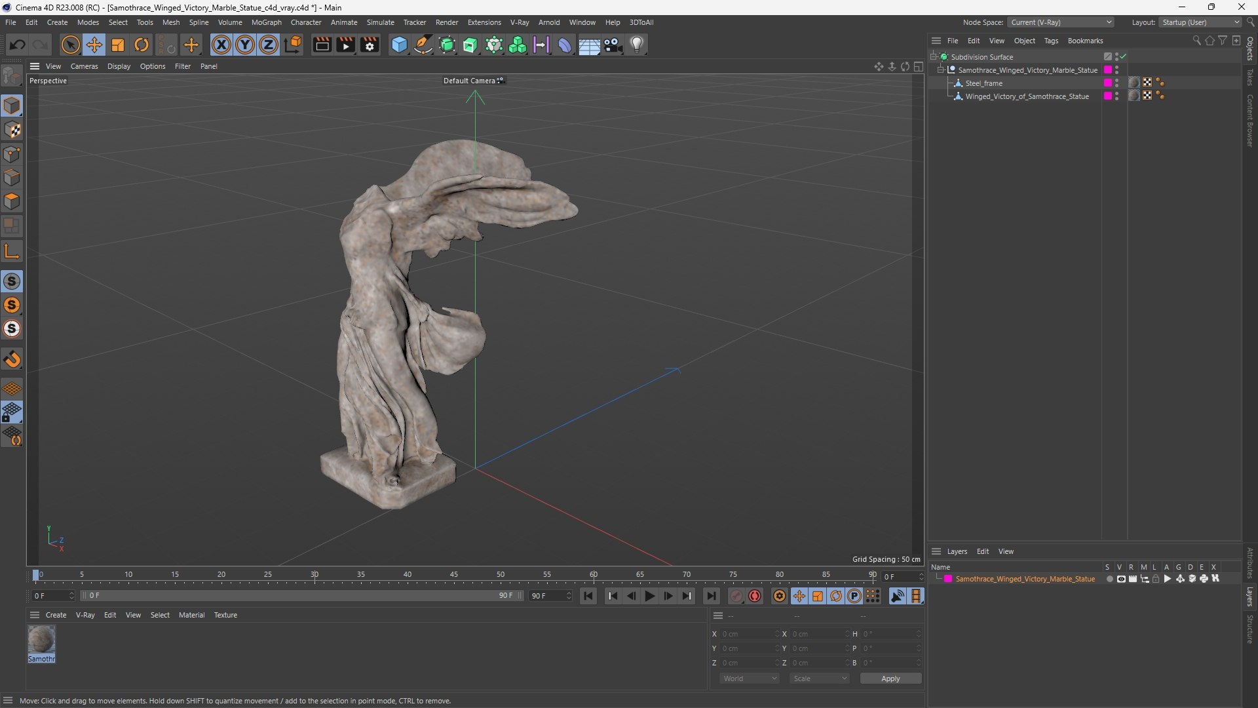1258x708 pixels.
Task: Open the File menu
Action: coord(10,22)
